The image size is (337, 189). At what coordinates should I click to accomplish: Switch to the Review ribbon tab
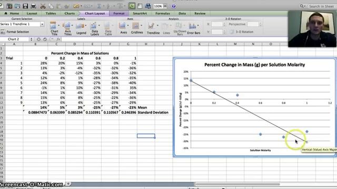pyautogui.click(x=200, y=13)
